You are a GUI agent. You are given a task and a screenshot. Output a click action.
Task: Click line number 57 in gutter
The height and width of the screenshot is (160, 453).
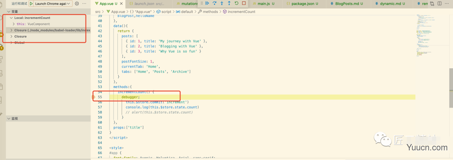click(x=100, y=107)
